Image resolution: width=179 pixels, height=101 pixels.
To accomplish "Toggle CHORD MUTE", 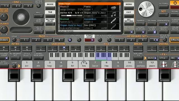I will coord(163,32).
